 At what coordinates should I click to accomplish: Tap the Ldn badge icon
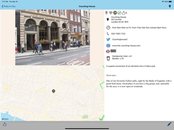(115, 13)
